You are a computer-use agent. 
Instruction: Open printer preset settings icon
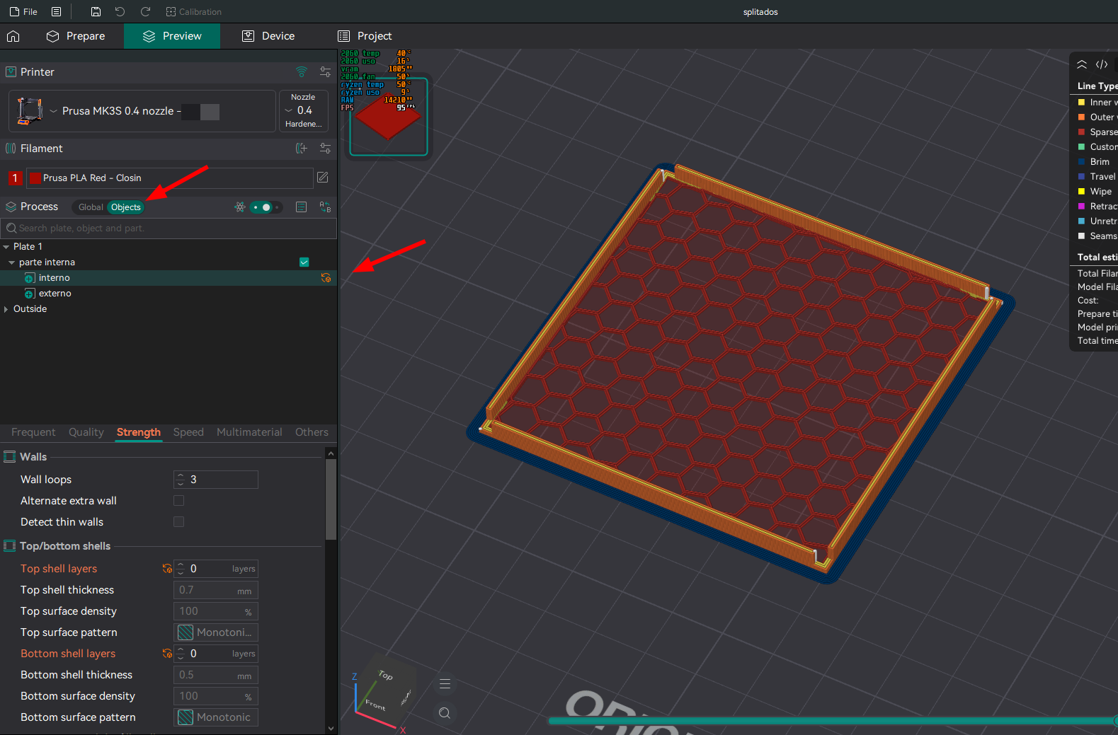325,71
